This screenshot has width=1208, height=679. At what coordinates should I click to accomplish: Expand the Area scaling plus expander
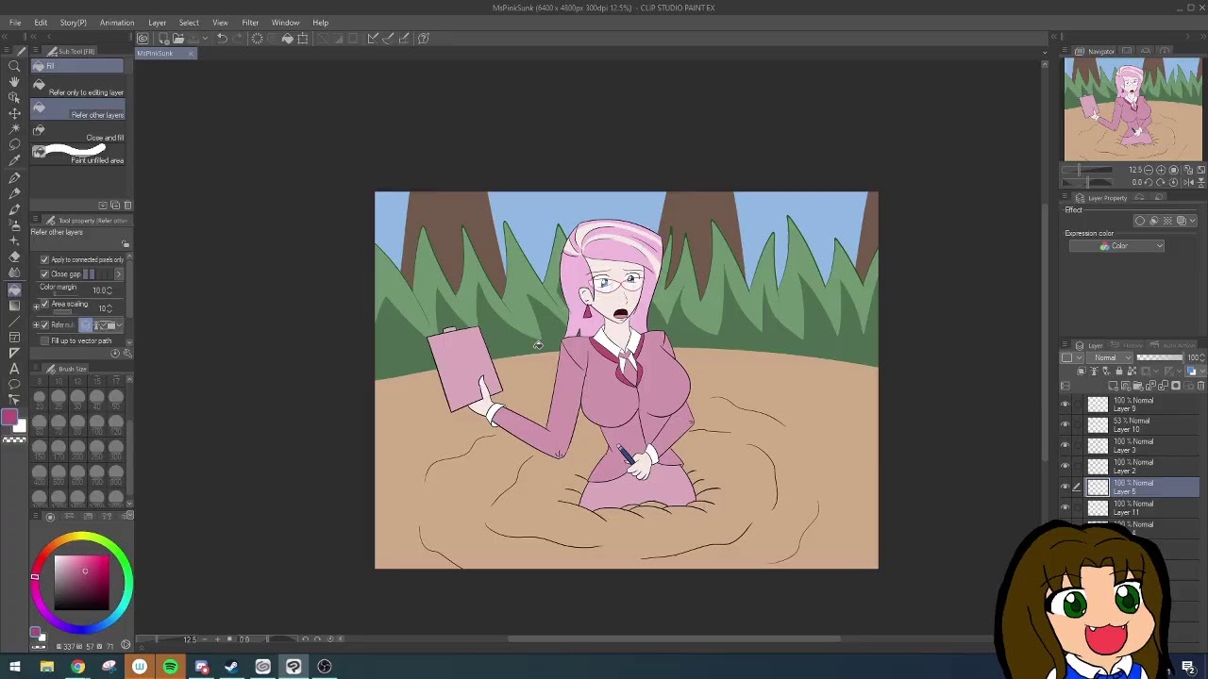click(36, 305)
